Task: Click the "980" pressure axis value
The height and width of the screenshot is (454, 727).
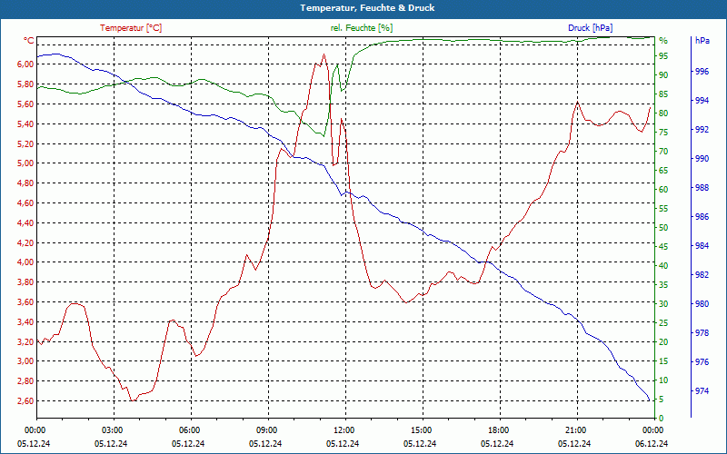Action: pos(702,304)
